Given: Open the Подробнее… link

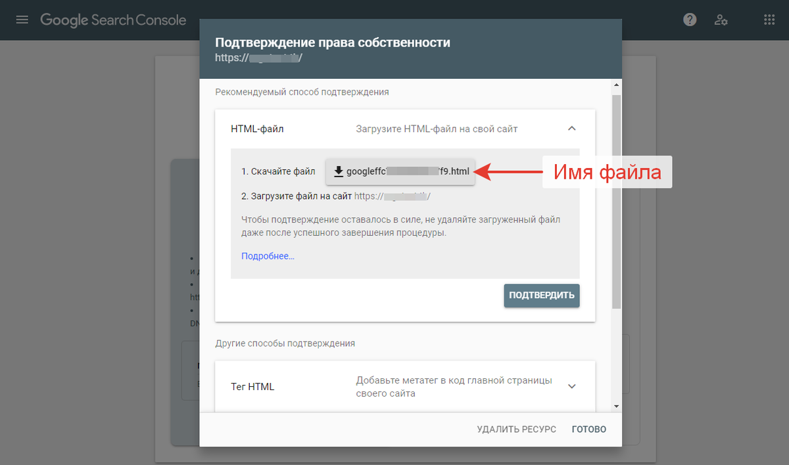Looking at the screenshot, I should tap(268, 256).
